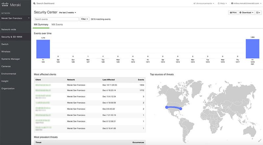The width and height of the screenshot is (263, 145).
Task: Switch to the MX Events tab
Action: pyautogui.click(x=57, y=25)
